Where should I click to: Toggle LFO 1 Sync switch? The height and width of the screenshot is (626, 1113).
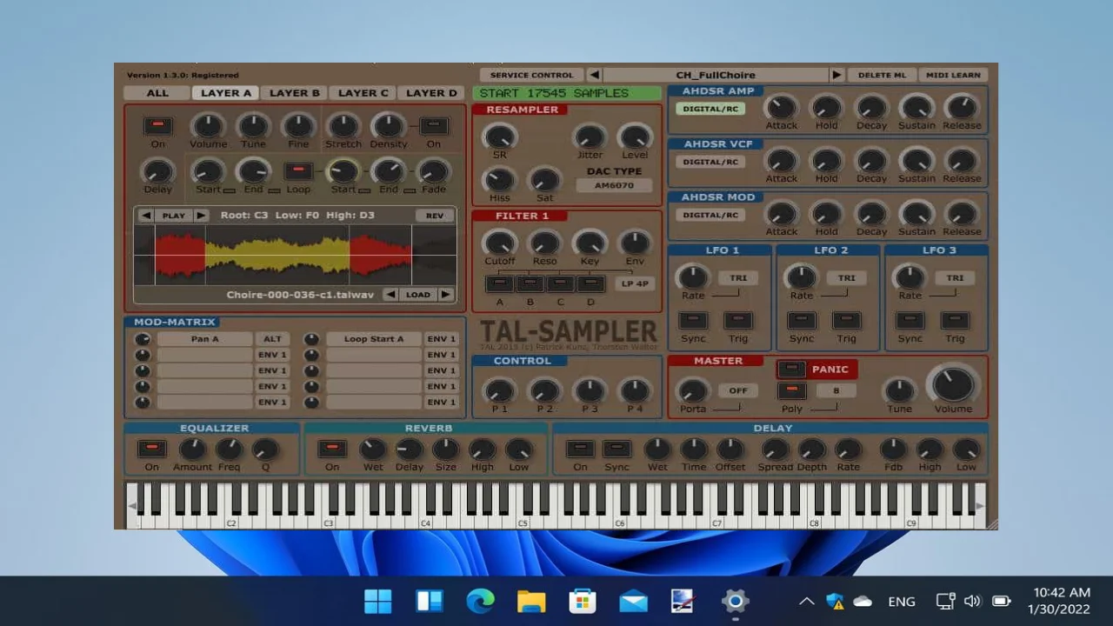coord(693,321)
